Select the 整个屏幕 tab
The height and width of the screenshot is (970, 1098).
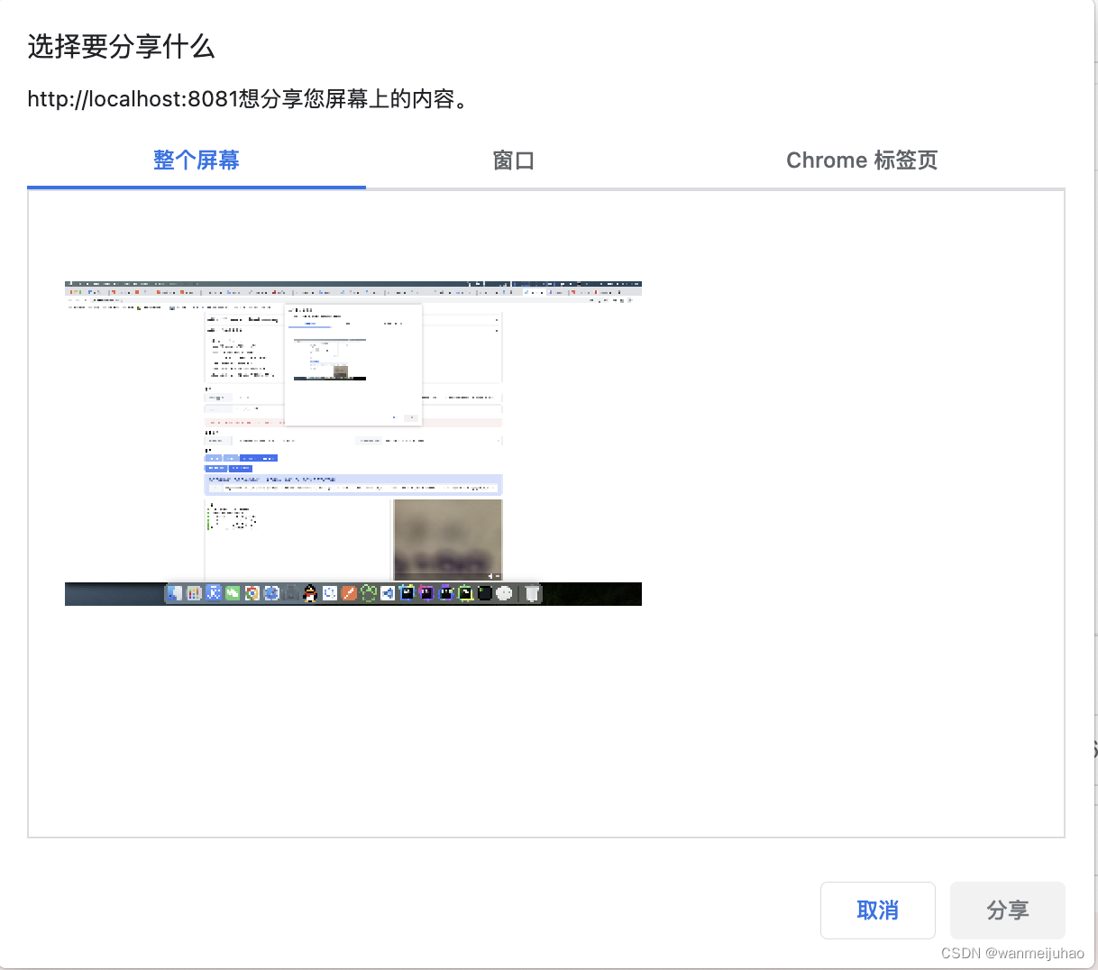pos(197,160)
